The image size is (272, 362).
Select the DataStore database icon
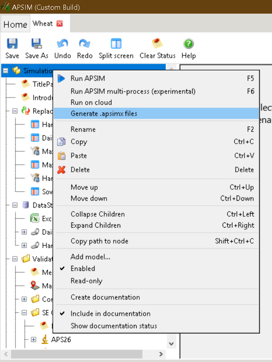click(x=26, y=205)
